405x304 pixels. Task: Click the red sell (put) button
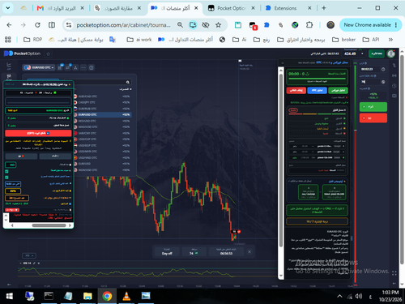coord(373,118)
